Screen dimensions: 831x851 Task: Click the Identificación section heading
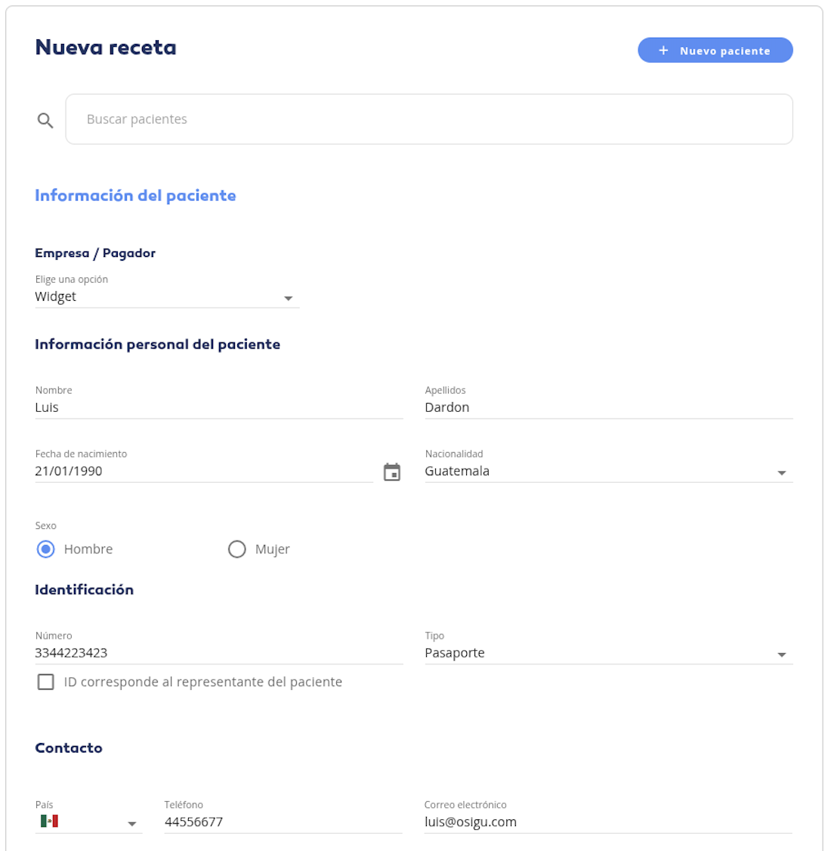coord(84,590)
